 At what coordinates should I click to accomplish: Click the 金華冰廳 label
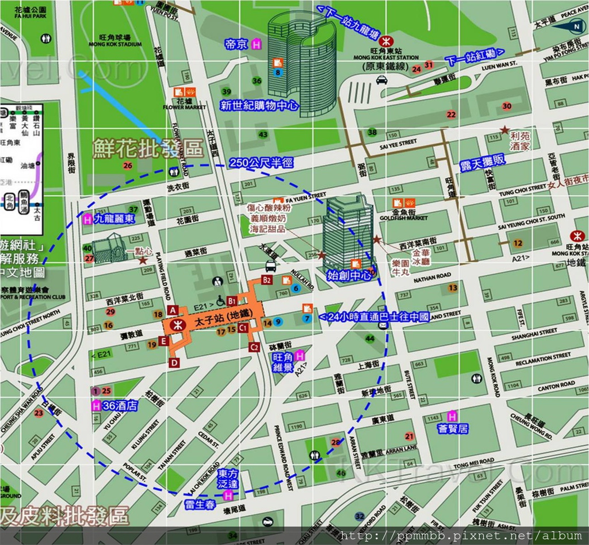pos(421,257)
